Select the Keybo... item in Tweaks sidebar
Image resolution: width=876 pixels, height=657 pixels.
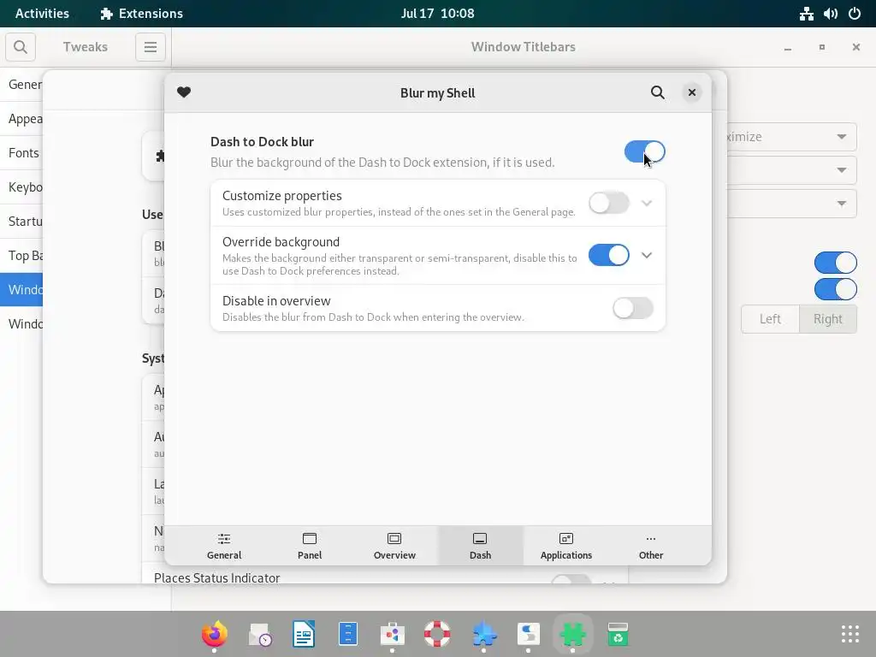coord(21,187)
